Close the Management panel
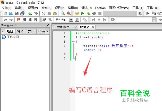 [x=48, y=25]
